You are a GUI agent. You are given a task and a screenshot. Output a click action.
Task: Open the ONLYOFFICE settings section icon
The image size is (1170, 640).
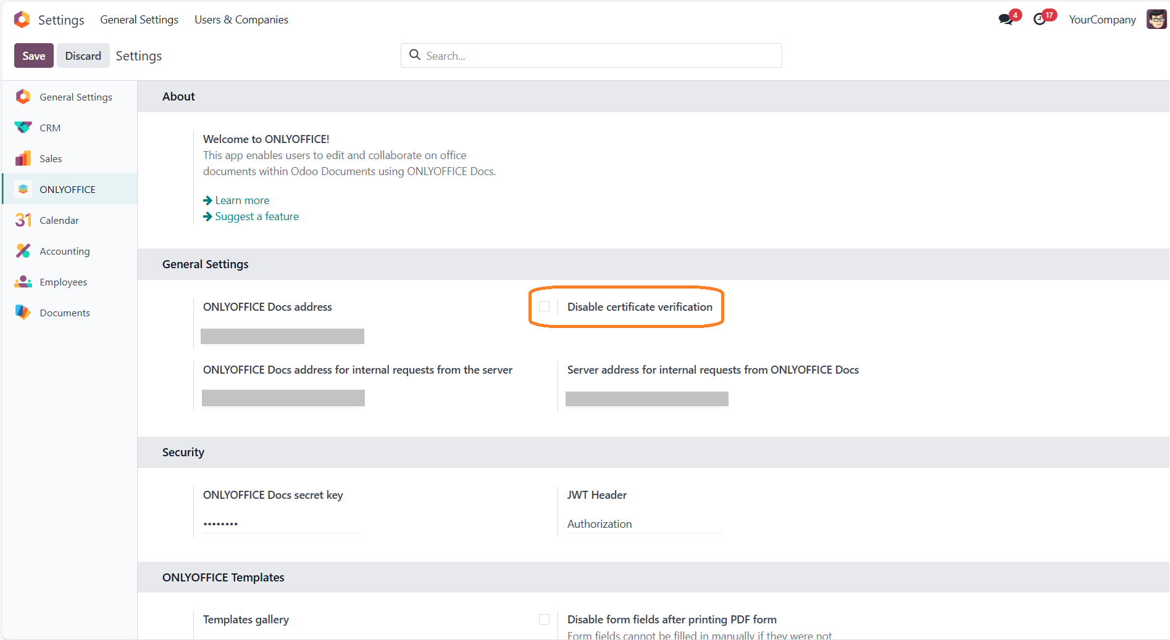[x=22, y=189]
